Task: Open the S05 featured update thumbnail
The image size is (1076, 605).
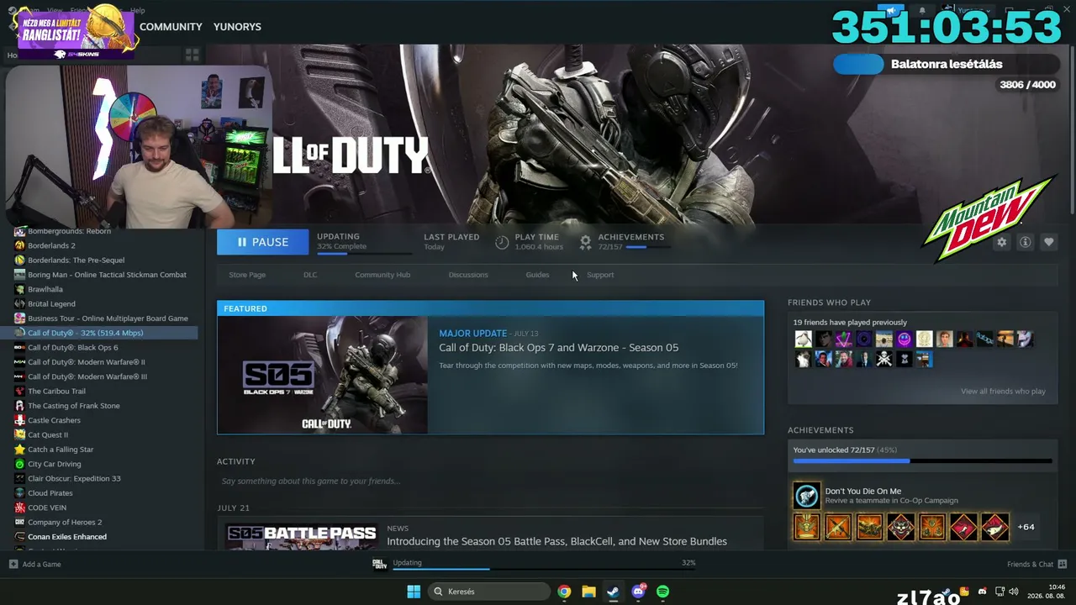Action: pos(323,375)
